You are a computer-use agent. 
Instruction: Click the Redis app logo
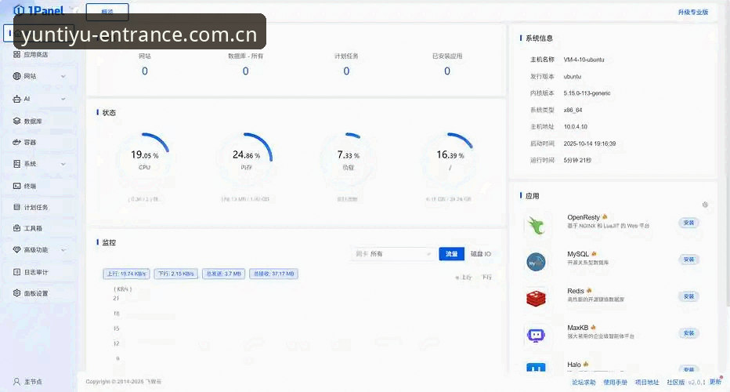coord(536,298)
